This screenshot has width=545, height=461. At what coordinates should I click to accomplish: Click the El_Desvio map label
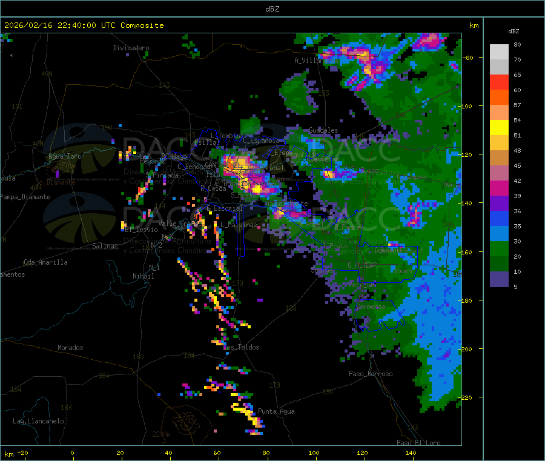tap(141, 230)
